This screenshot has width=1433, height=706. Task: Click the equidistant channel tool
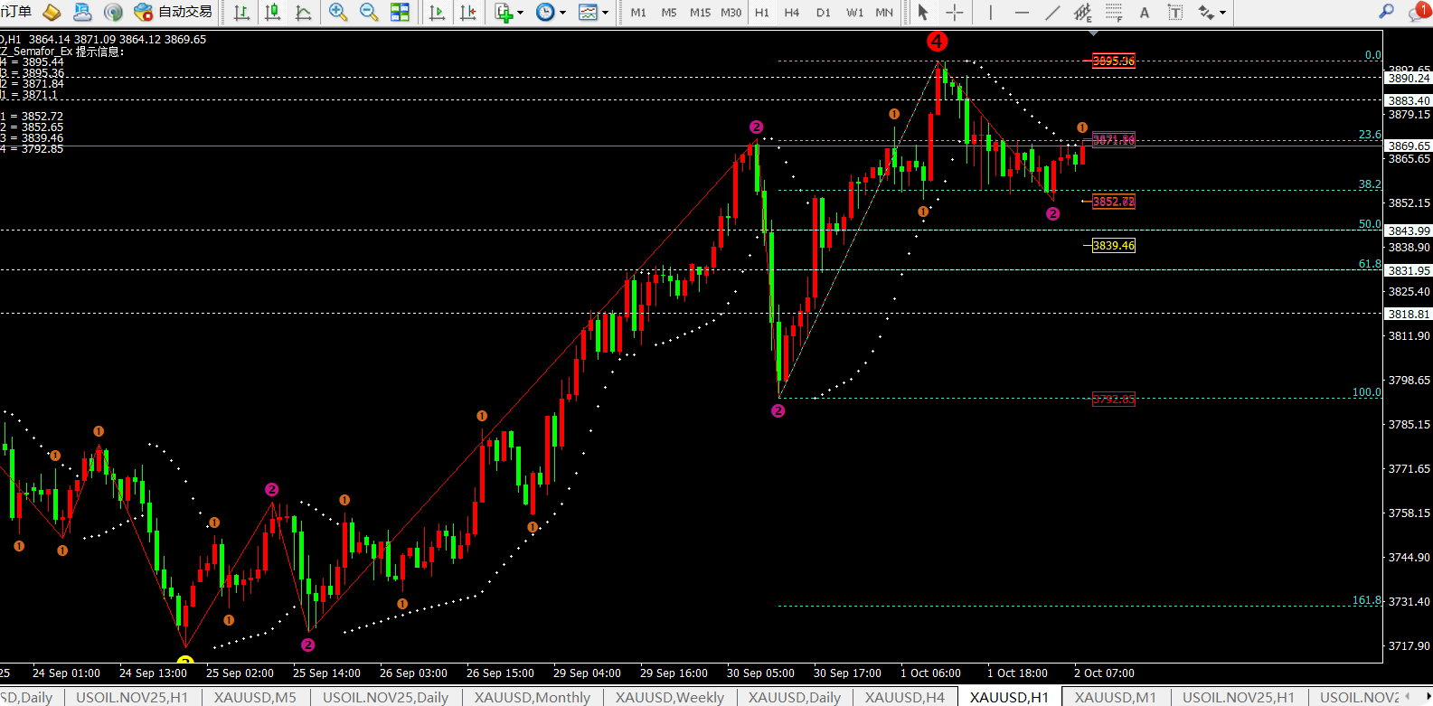[x=1082, y=13]
